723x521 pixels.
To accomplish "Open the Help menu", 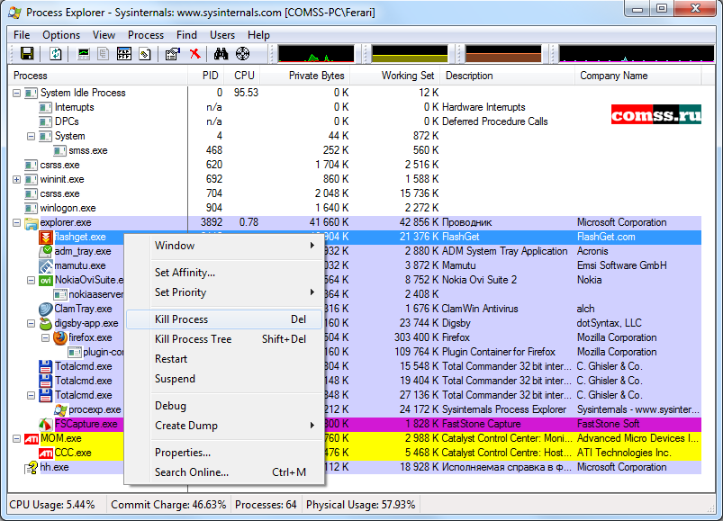I will (x=258, y=35).
